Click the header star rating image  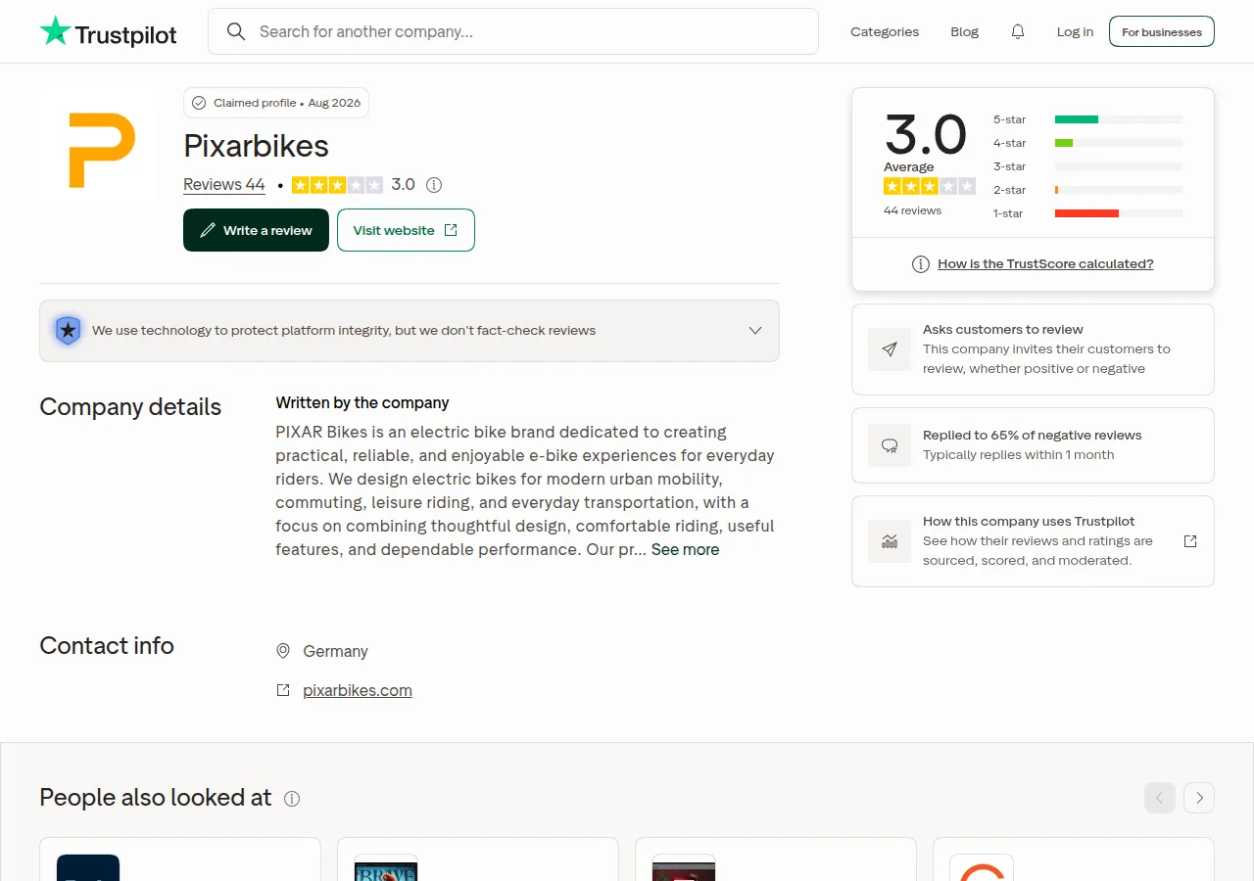click(338, 184)
